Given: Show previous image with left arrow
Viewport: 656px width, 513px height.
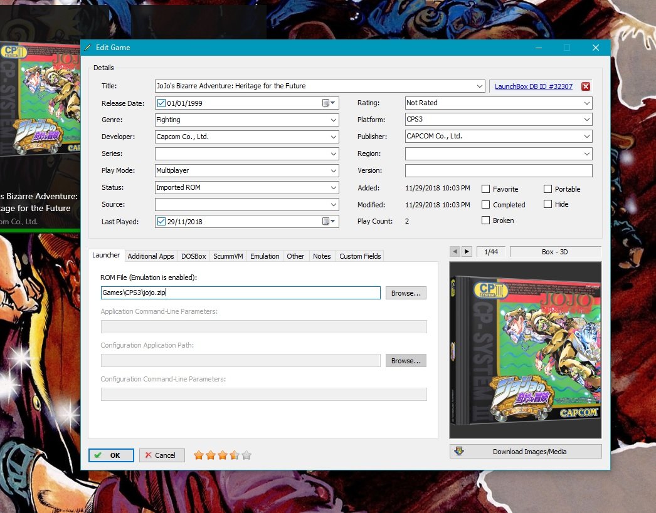Looking at the screenshot, I should point(455,252).
